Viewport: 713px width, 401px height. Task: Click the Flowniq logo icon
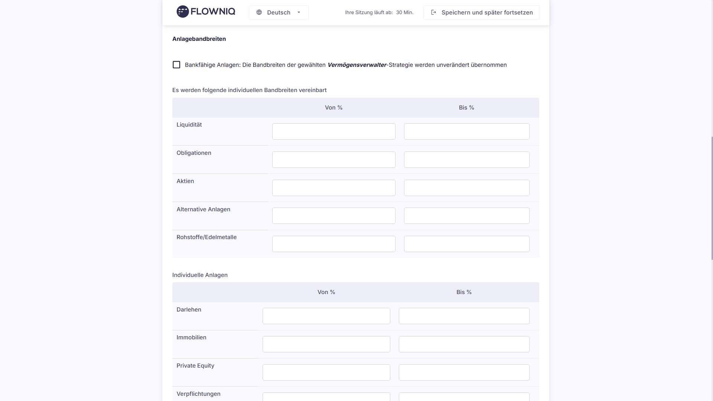pos(182,12)
